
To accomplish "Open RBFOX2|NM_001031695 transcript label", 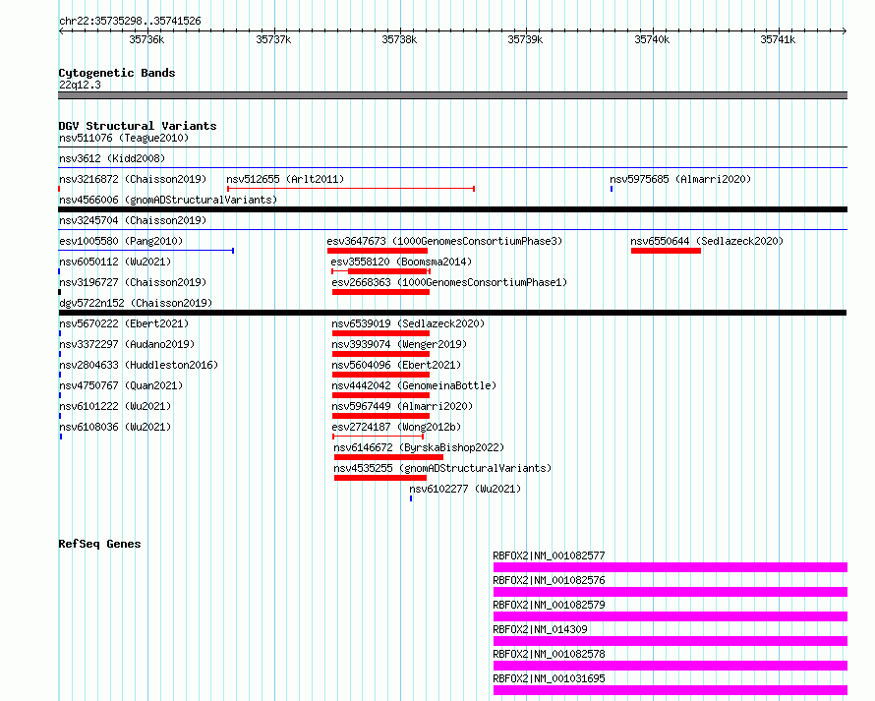I will [x=549, y=678].
